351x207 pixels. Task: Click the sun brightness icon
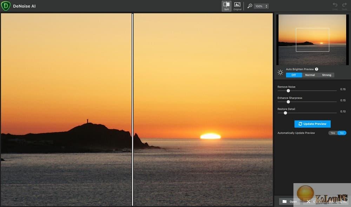280,72
